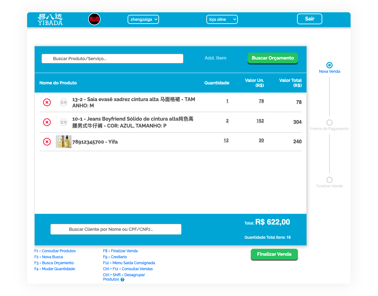Open help icon beside Desagrupar Produtos
Image resolution: width=378 pixels, height=296 pixels.
123,280
